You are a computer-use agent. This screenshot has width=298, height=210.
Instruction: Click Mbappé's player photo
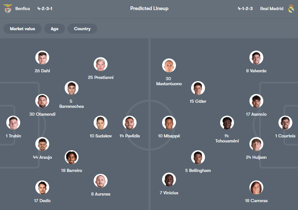tap(169, 123)
